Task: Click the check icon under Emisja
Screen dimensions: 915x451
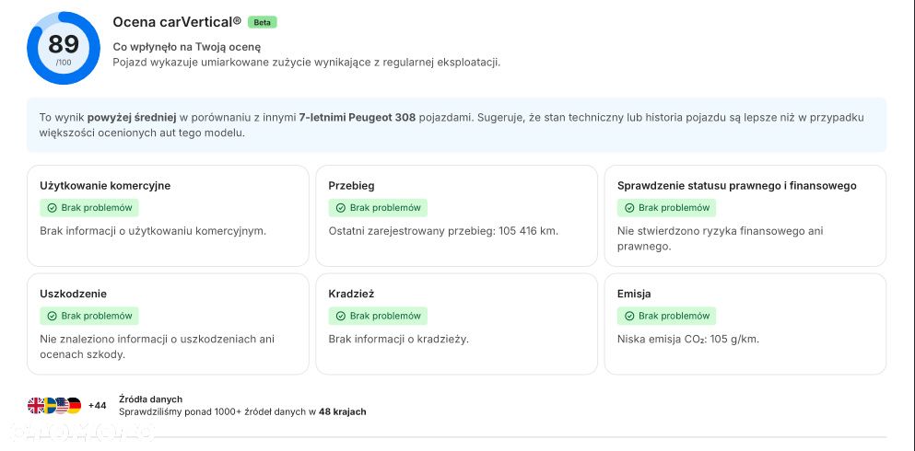Action: click(628, 316)
